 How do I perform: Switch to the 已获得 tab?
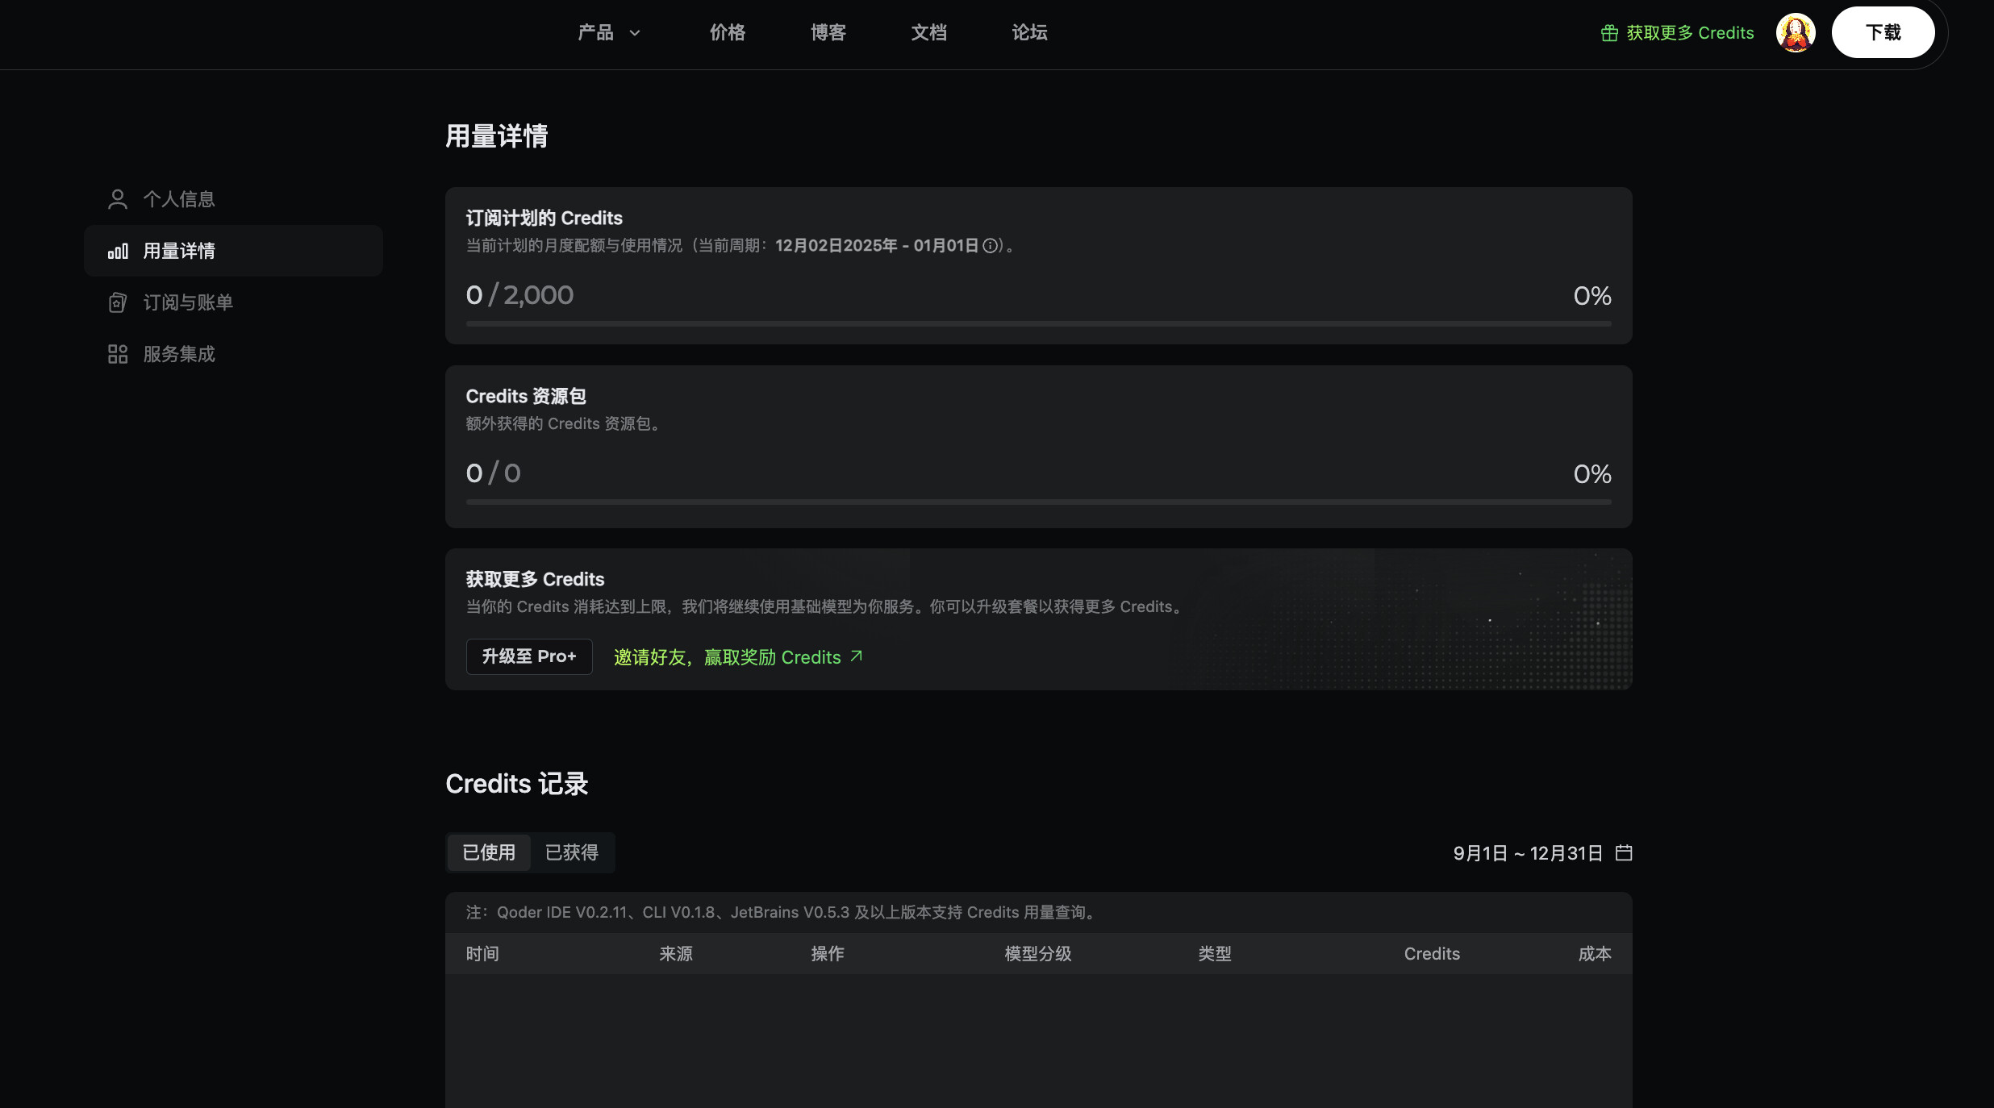[572, 852]
